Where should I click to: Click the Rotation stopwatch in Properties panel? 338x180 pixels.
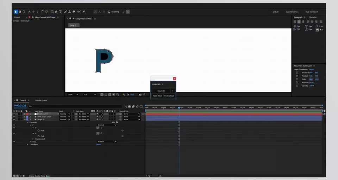(297, 82)
